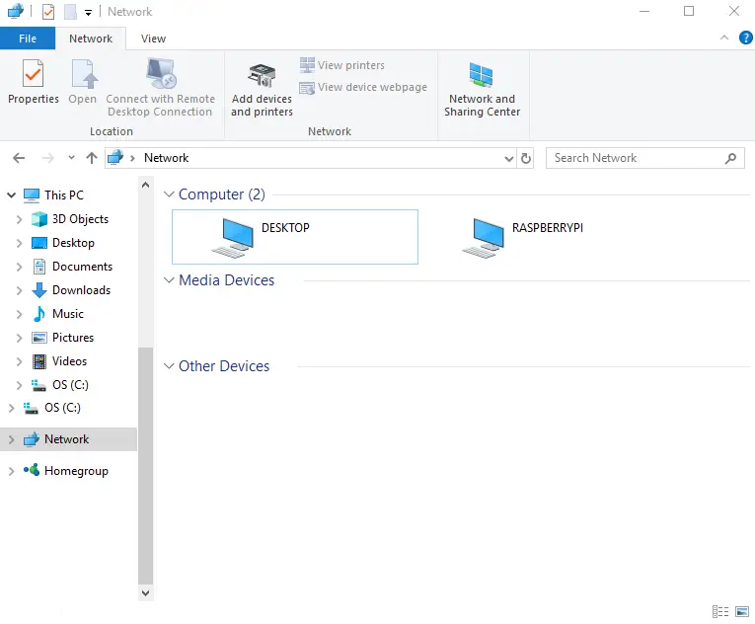
Task: Open the File menu tab
Action: 28,39
